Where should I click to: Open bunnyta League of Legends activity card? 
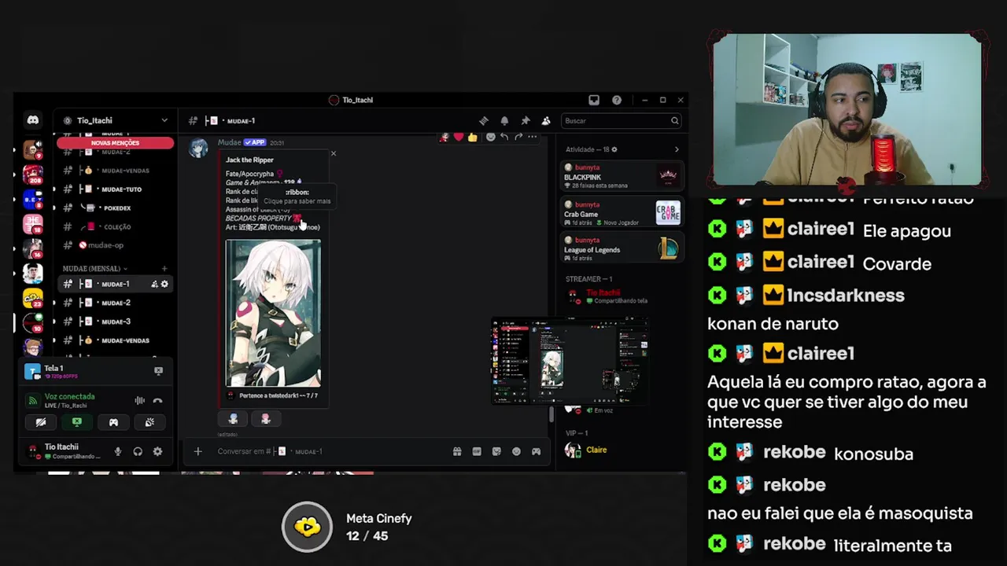tap(622, 248)
